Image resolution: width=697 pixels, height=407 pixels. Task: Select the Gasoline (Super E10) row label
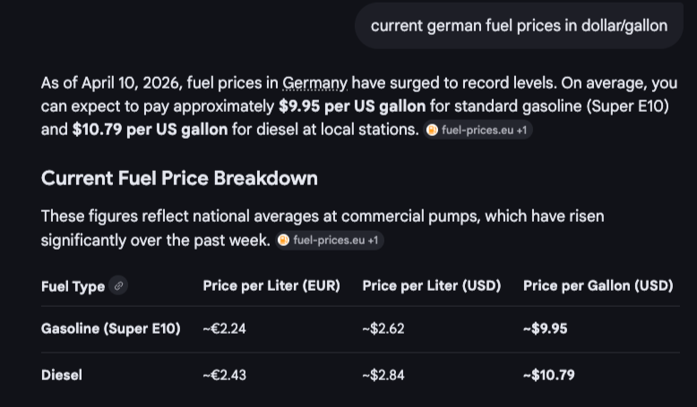[x=110, y=328]
